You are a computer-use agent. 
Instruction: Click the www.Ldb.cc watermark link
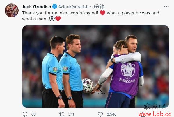pos(155,114)
